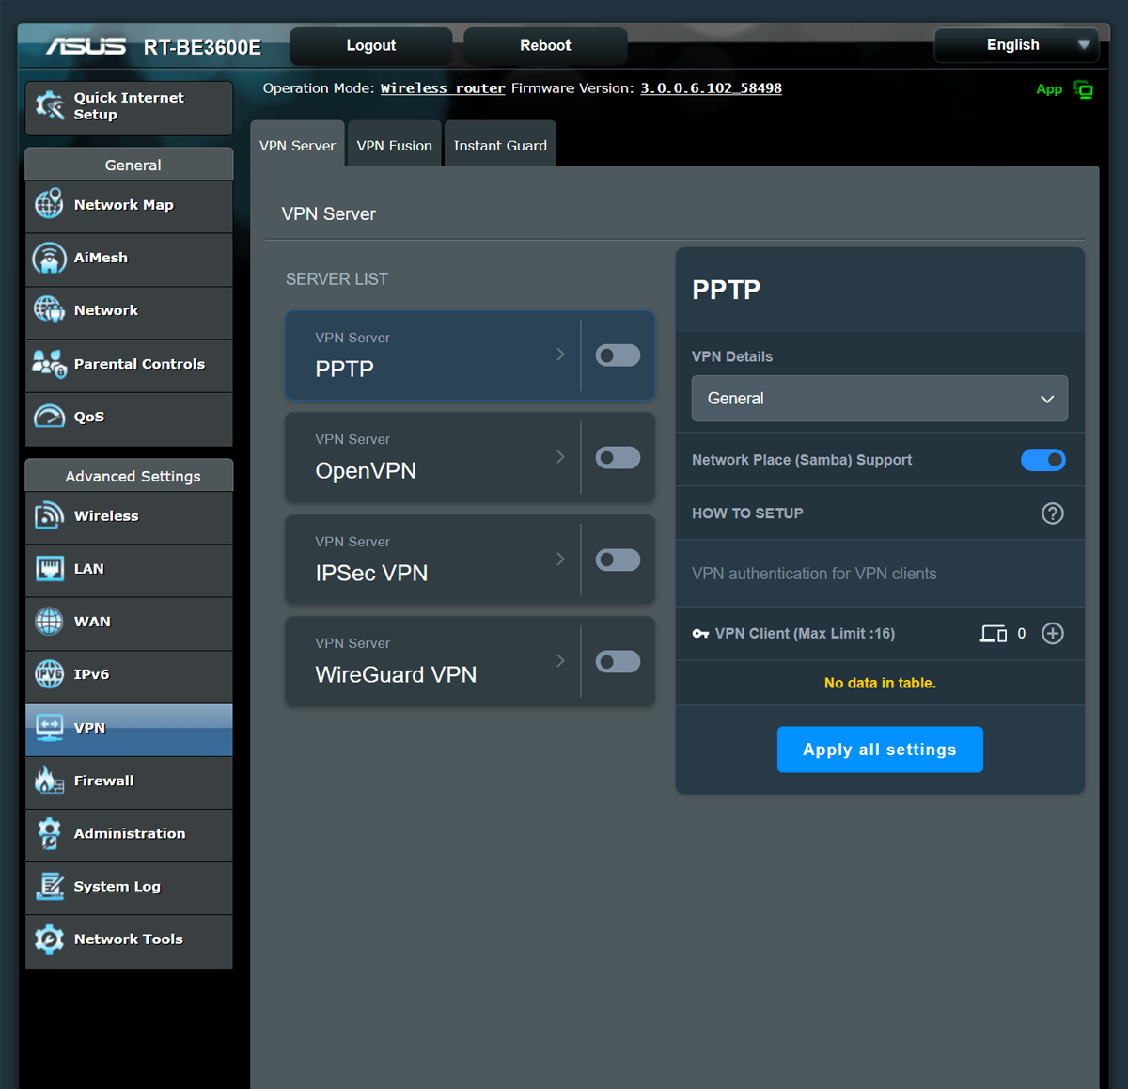Click the Reboot button
The height and width of the screenshot is (1089, 1128).
click(x=545, y=45)
